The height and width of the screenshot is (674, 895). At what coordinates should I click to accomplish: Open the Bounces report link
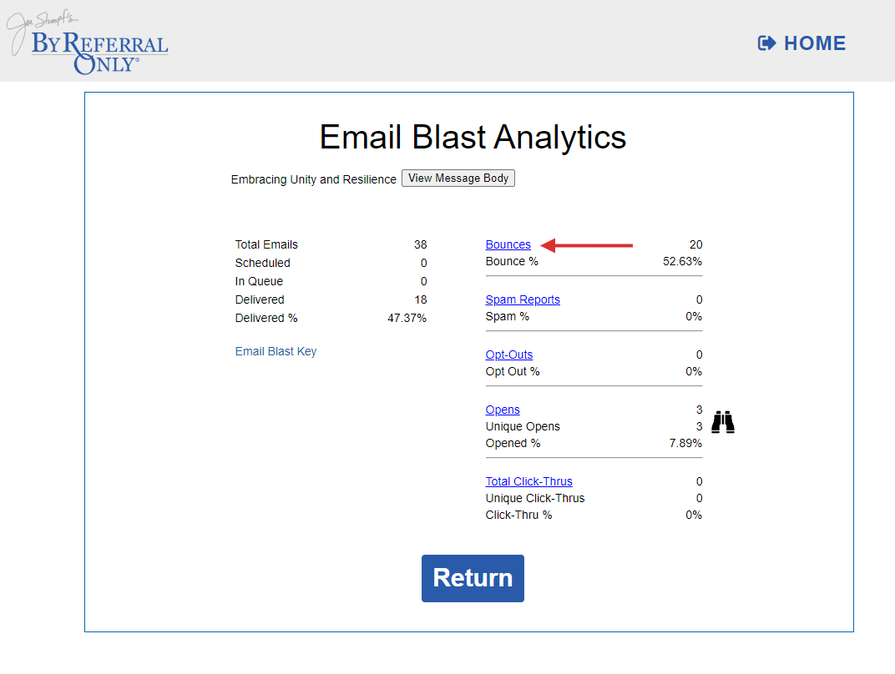[508, 244]
